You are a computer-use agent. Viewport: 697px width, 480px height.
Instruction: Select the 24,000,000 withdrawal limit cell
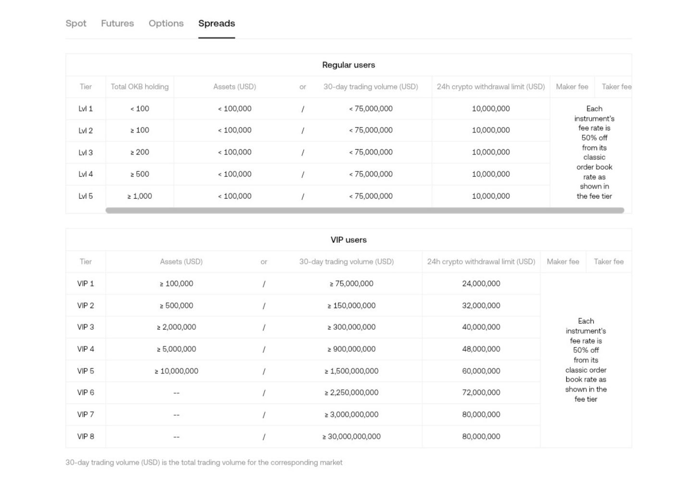click(x=481, y=284)
